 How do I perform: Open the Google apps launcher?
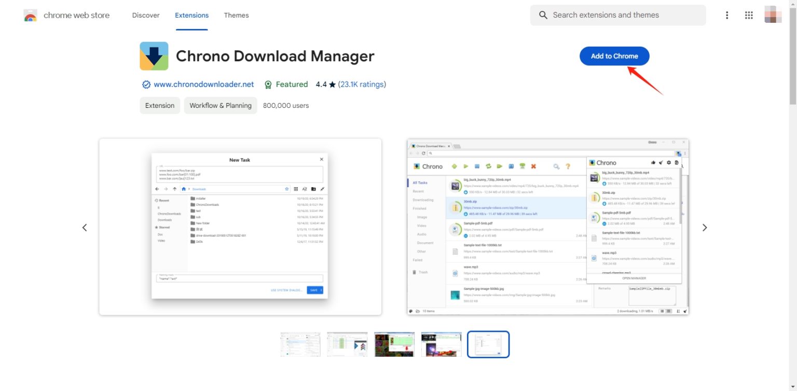click(x=749, y=15)
